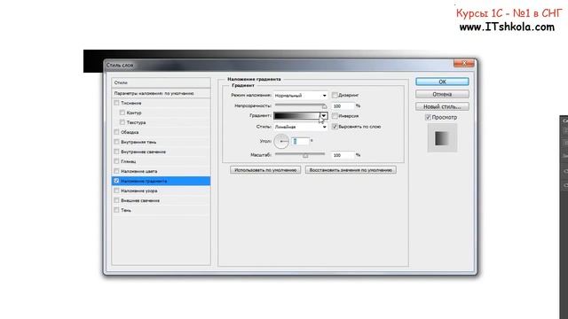Toggle the Дизеринг checkbox

click(335, 95)
